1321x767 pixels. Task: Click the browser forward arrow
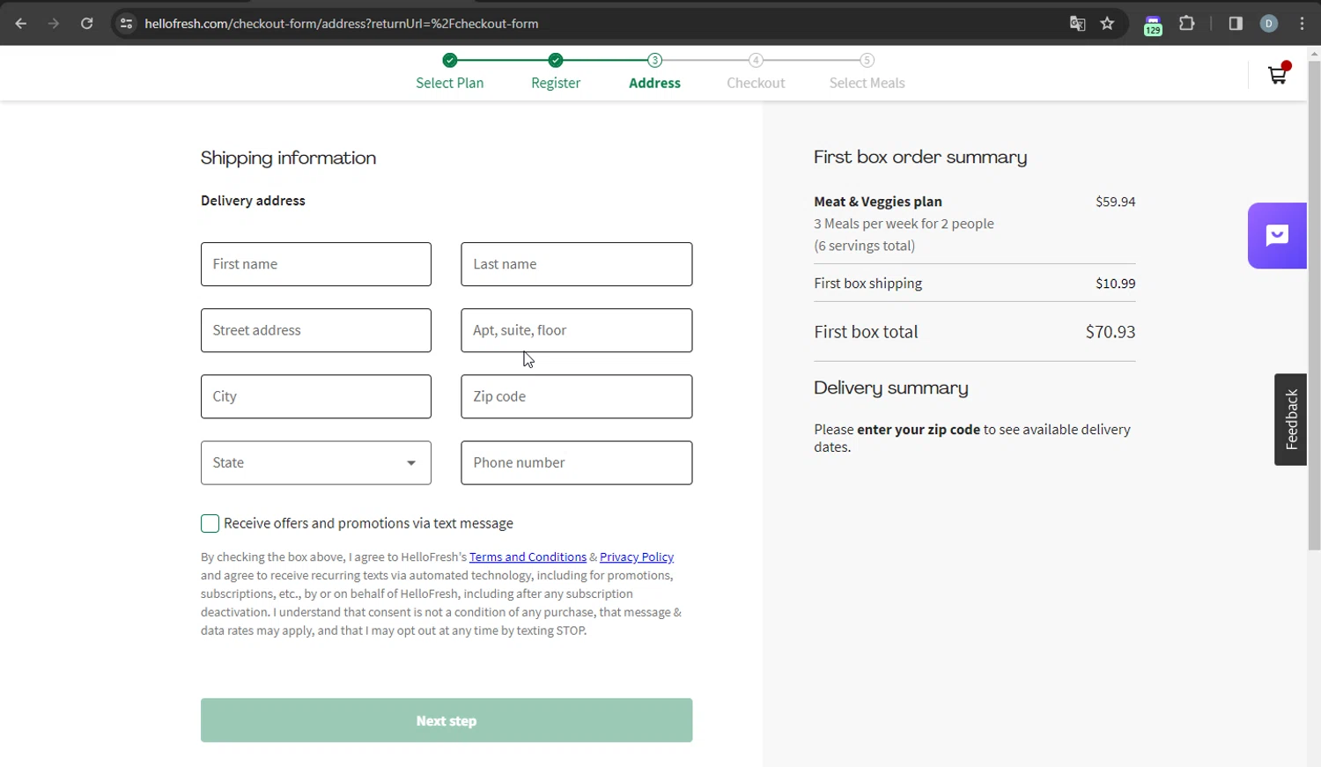tap(54, 24)
